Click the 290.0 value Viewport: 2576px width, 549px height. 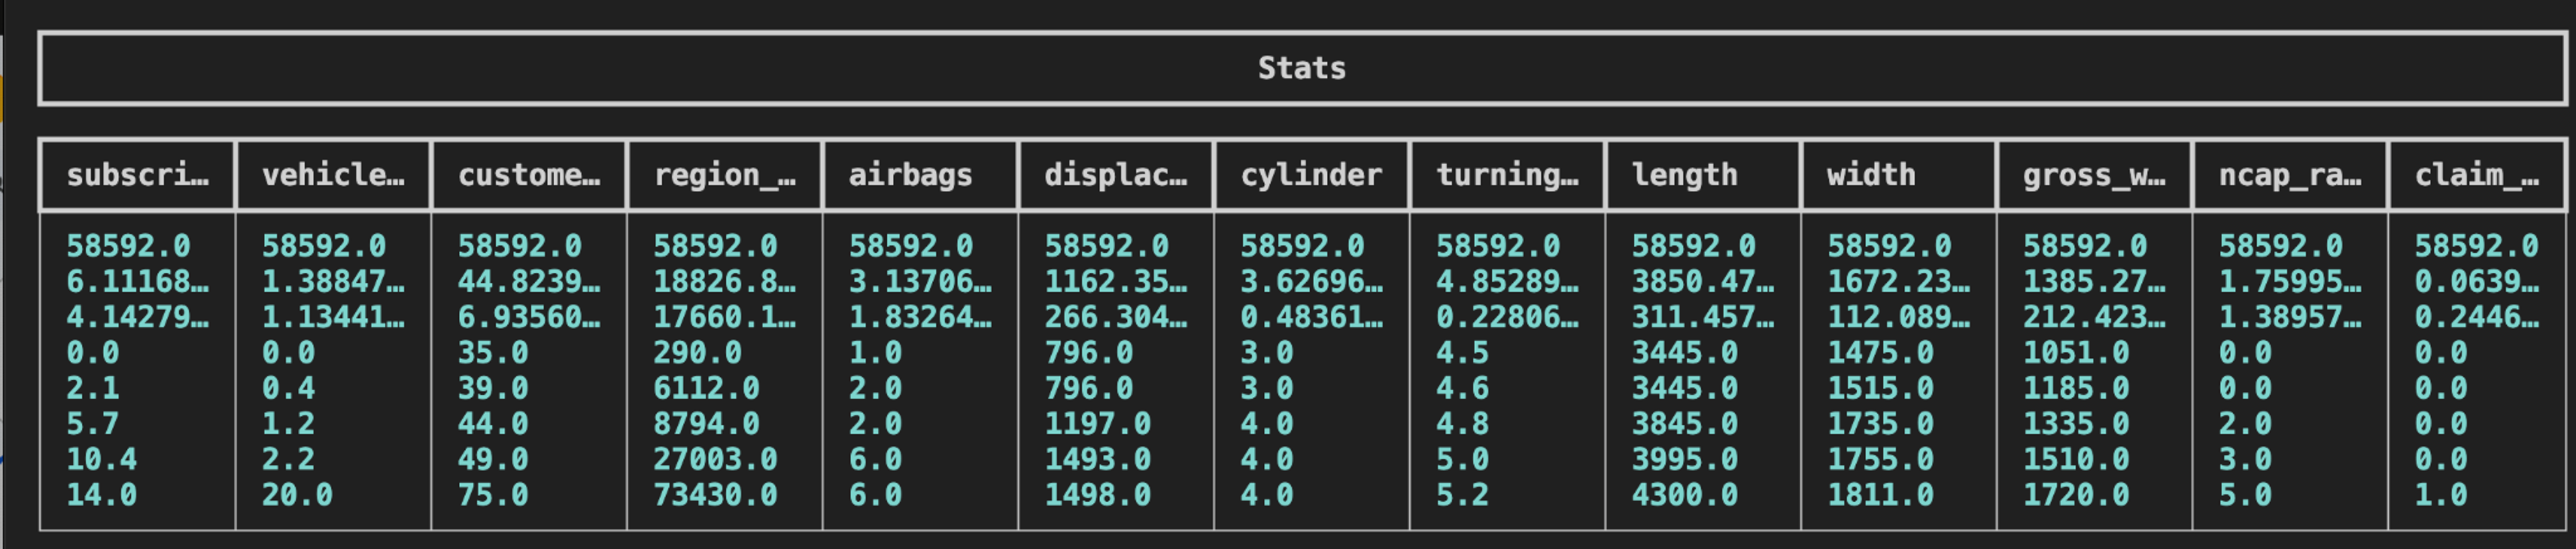pyautogui.click(x=698, y=353)
